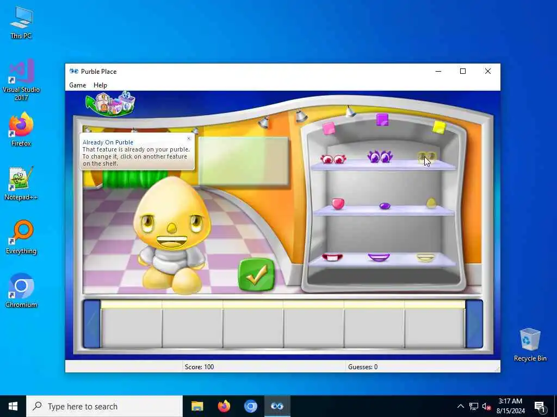Click the taskbar search box
Viewport: 557px width, 417px height.
[104, 406]
